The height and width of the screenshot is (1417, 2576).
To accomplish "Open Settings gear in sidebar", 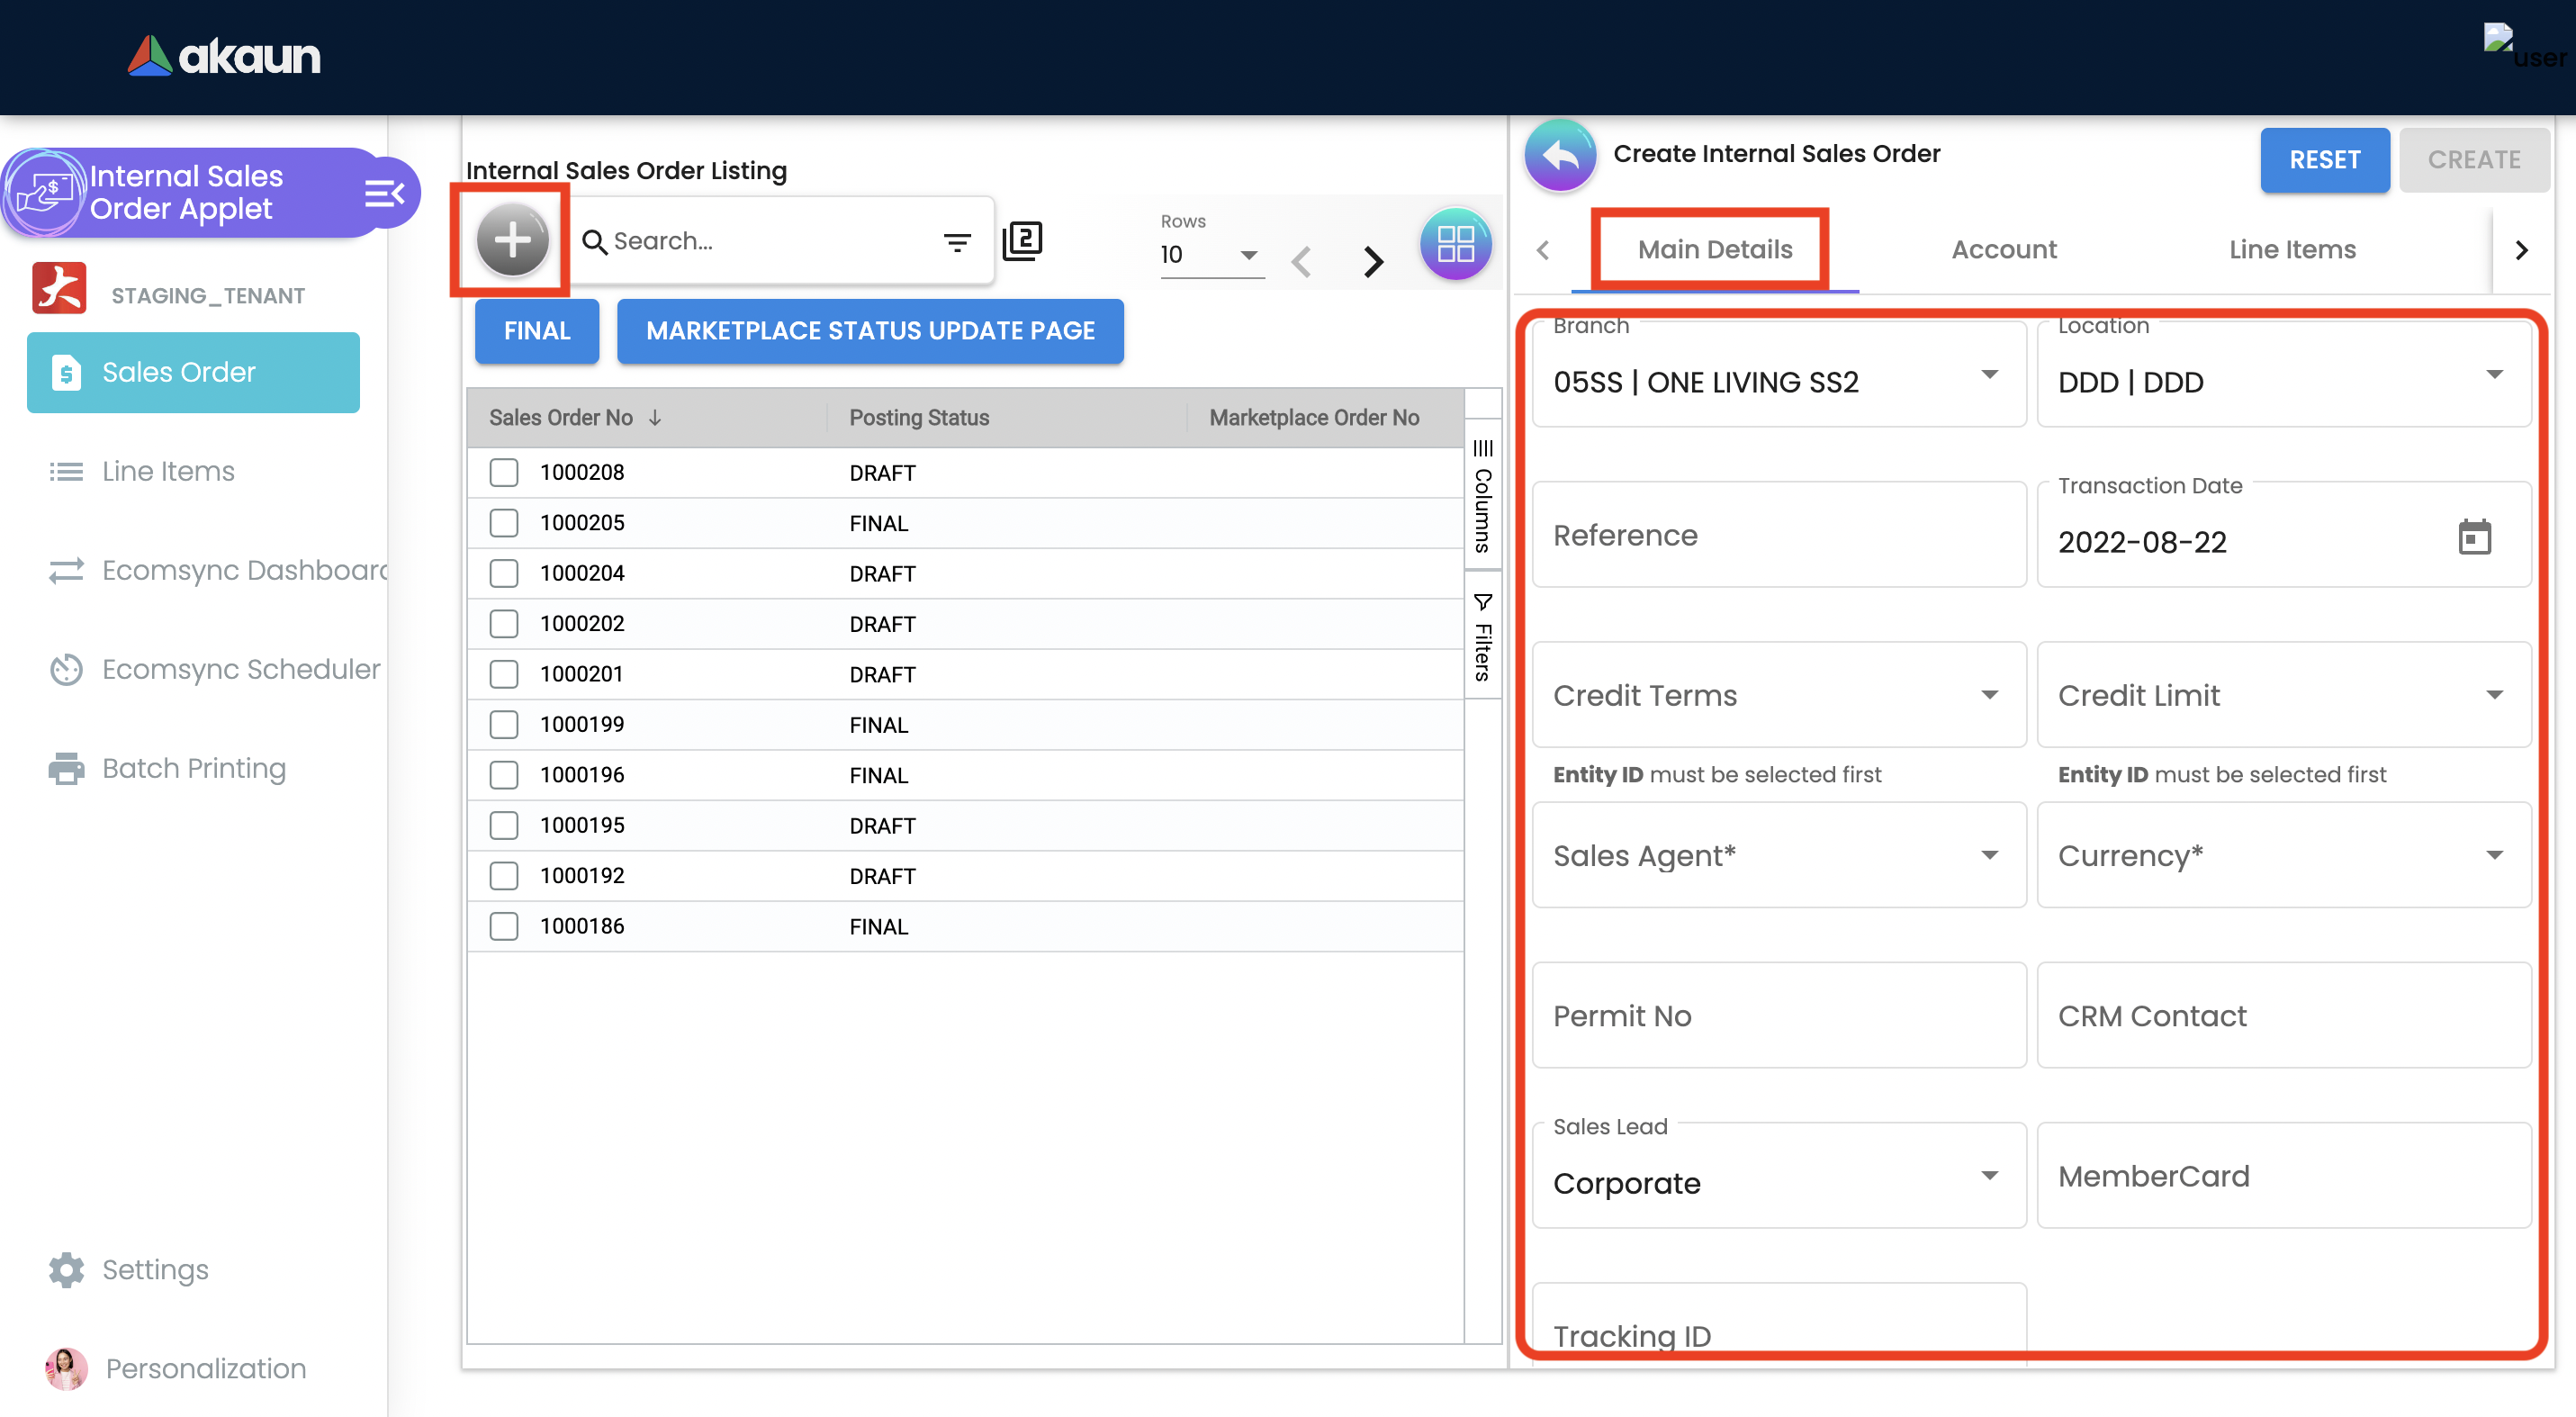I will point(66,1269).
